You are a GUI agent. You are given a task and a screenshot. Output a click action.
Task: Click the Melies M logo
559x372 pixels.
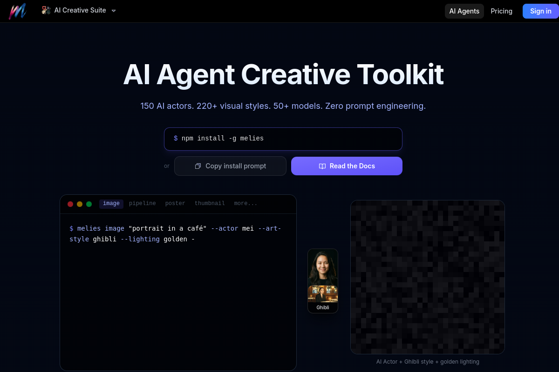(x=17, y=11)
